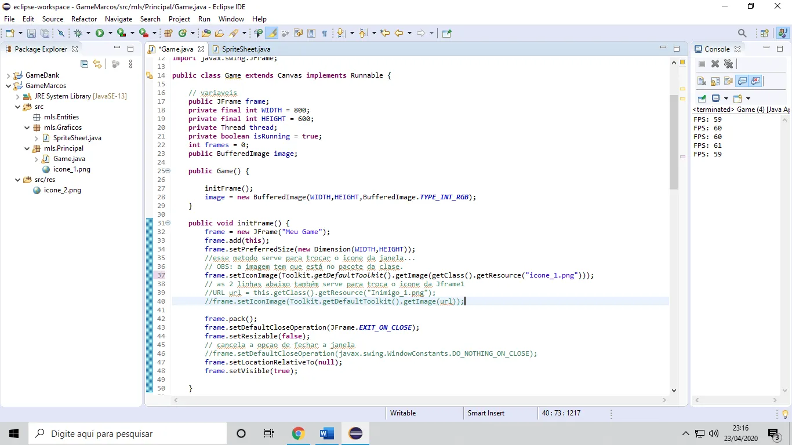The width and height of the screenshot is (792, 445).
Task: Expand the GameDank project
Action: (9, 75)
